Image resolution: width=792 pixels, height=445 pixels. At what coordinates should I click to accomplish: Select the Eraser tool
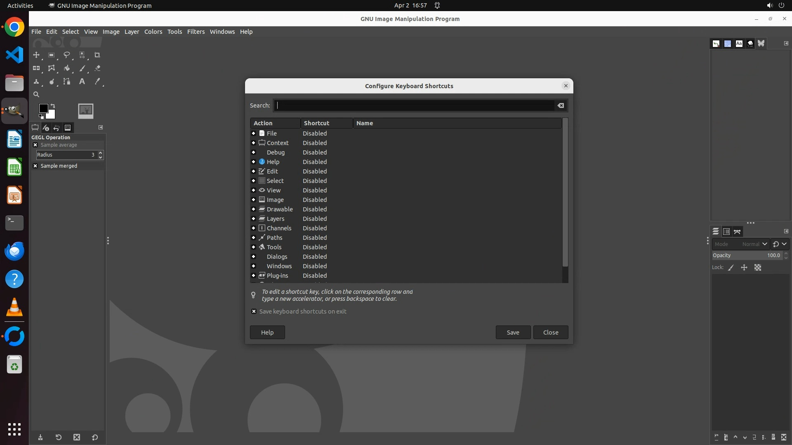[97, 68]
